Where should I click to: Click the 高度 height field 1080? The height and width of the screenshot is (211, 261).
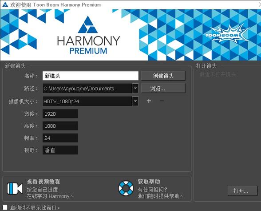tap(60, 126)
